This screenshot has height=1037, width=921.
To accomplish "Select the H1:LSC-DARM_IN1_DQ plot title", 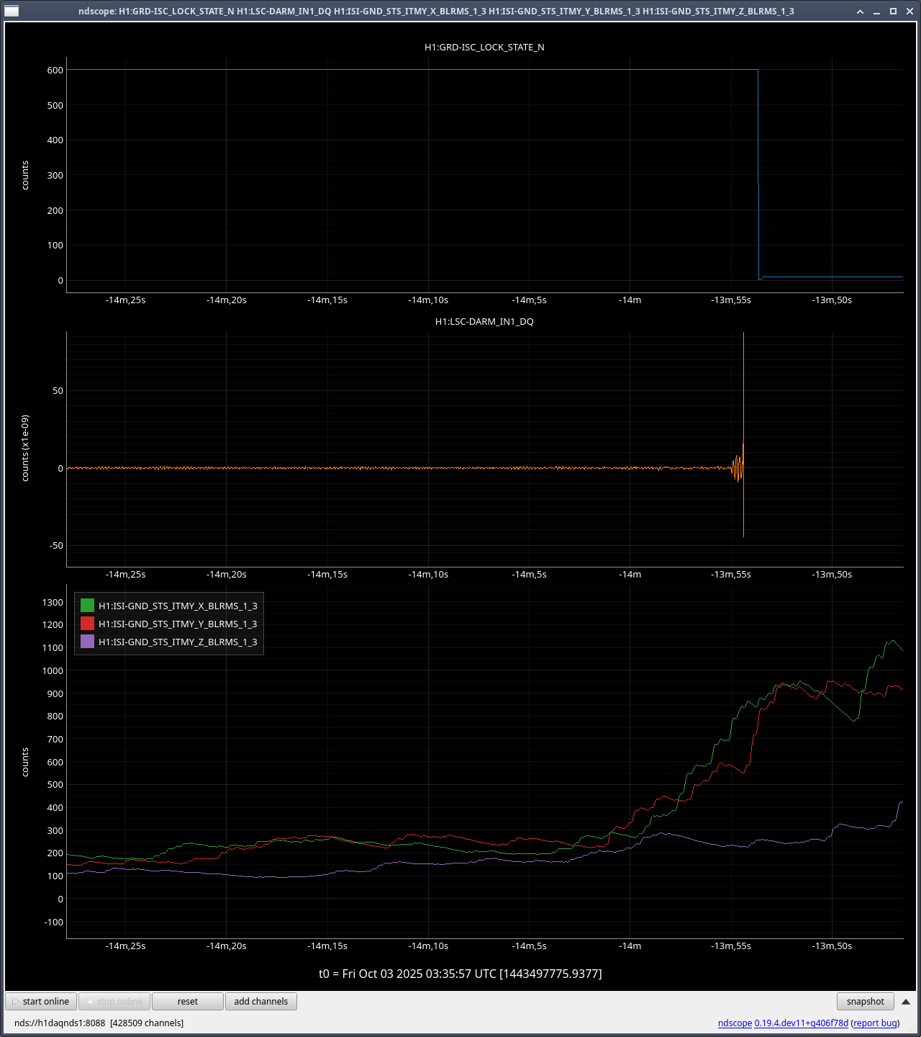I will pos(484,322).
